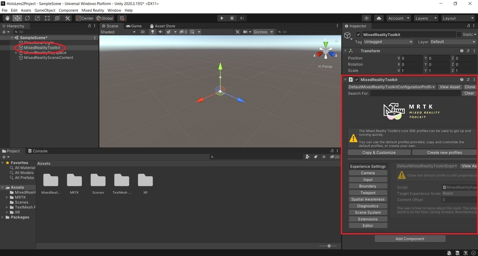478x256 pixels.
Task: Open the Shaded draw mode dropdown
Action: point(118,32)
